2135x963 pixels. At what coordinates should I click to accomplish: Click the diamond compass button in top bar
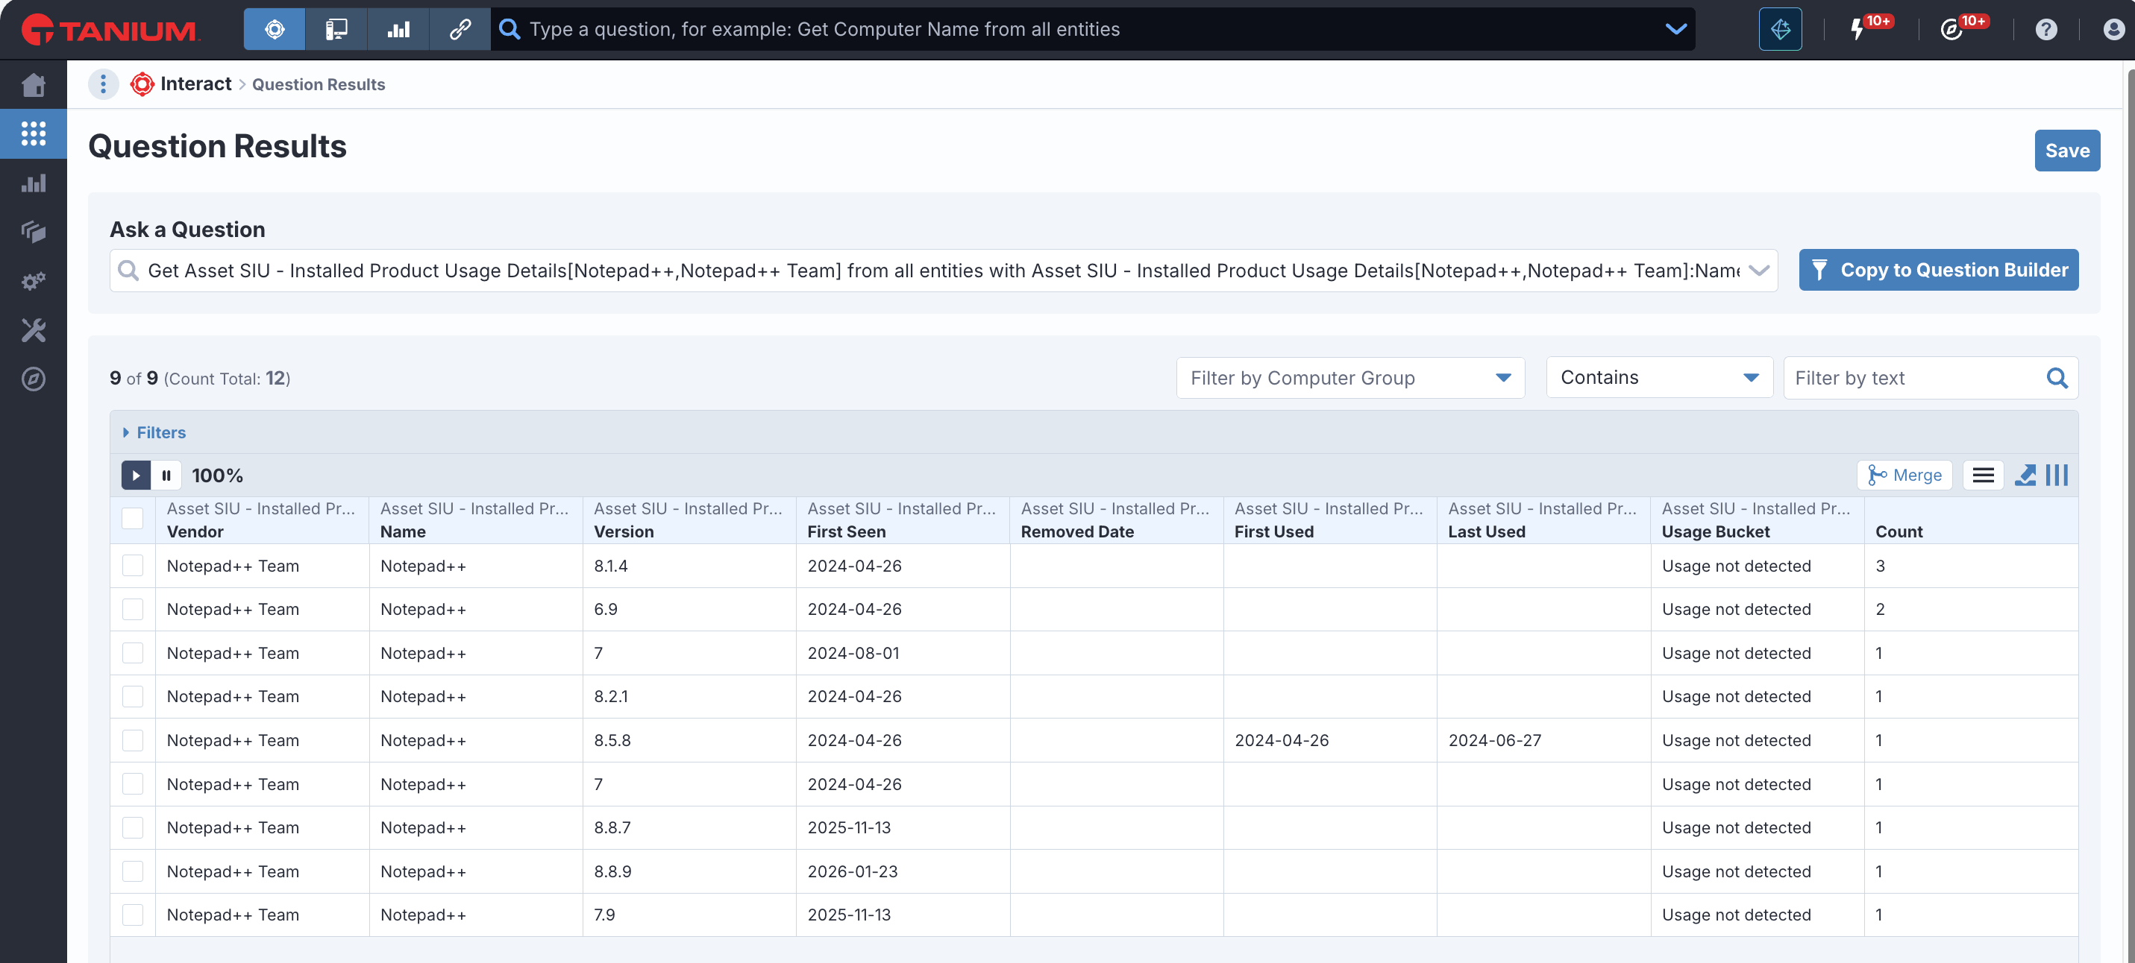pos(1780,30)
